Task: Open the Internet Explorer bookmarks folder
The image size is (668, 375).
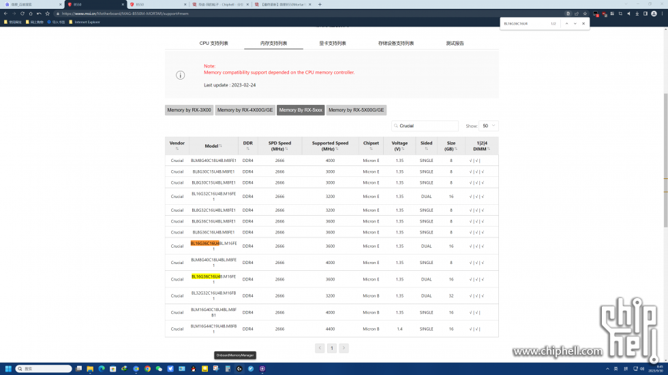Action: [x=85, y=22]
